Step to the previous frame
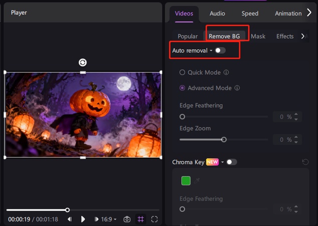Viewport: 318px width, 226px height. (70, 219)
